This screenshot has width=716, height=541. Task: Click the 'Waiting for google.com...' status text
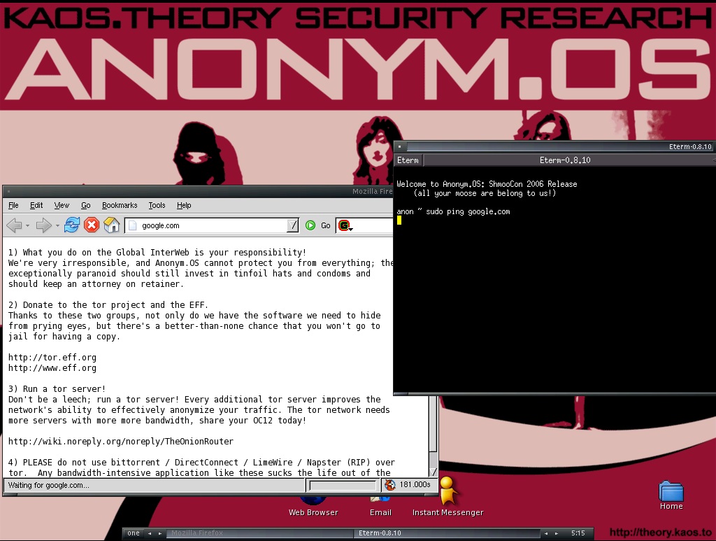click(x=48, y=485)
